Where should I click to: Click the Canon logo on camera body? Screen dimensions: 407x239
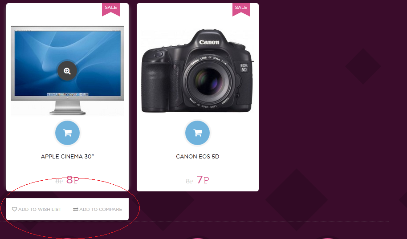209,42
